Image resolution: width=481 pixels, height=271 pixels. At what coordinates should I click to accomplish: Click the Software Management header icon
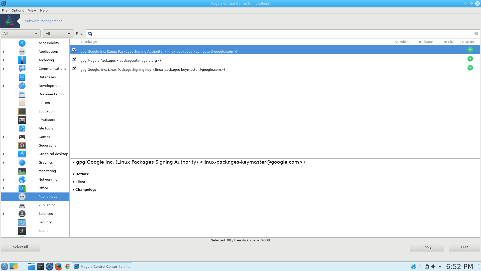pyautogui.click(x=10, y=21)
